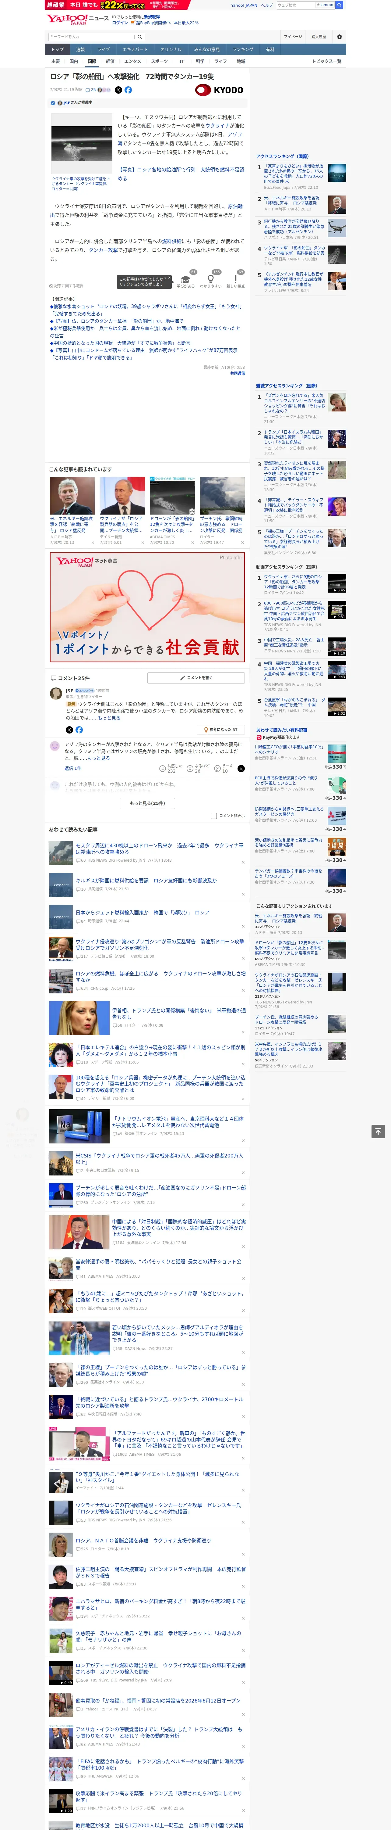Expand JSF comment with もっと見る
Image resolution: width=391 pixels, height=1830 pixels.
(109, 718)
